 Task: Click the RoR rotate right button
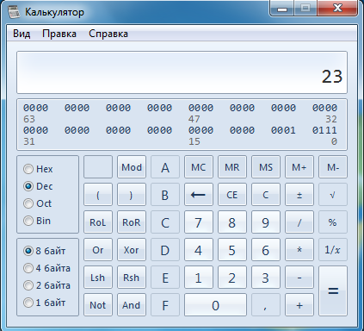click(132, 222)
